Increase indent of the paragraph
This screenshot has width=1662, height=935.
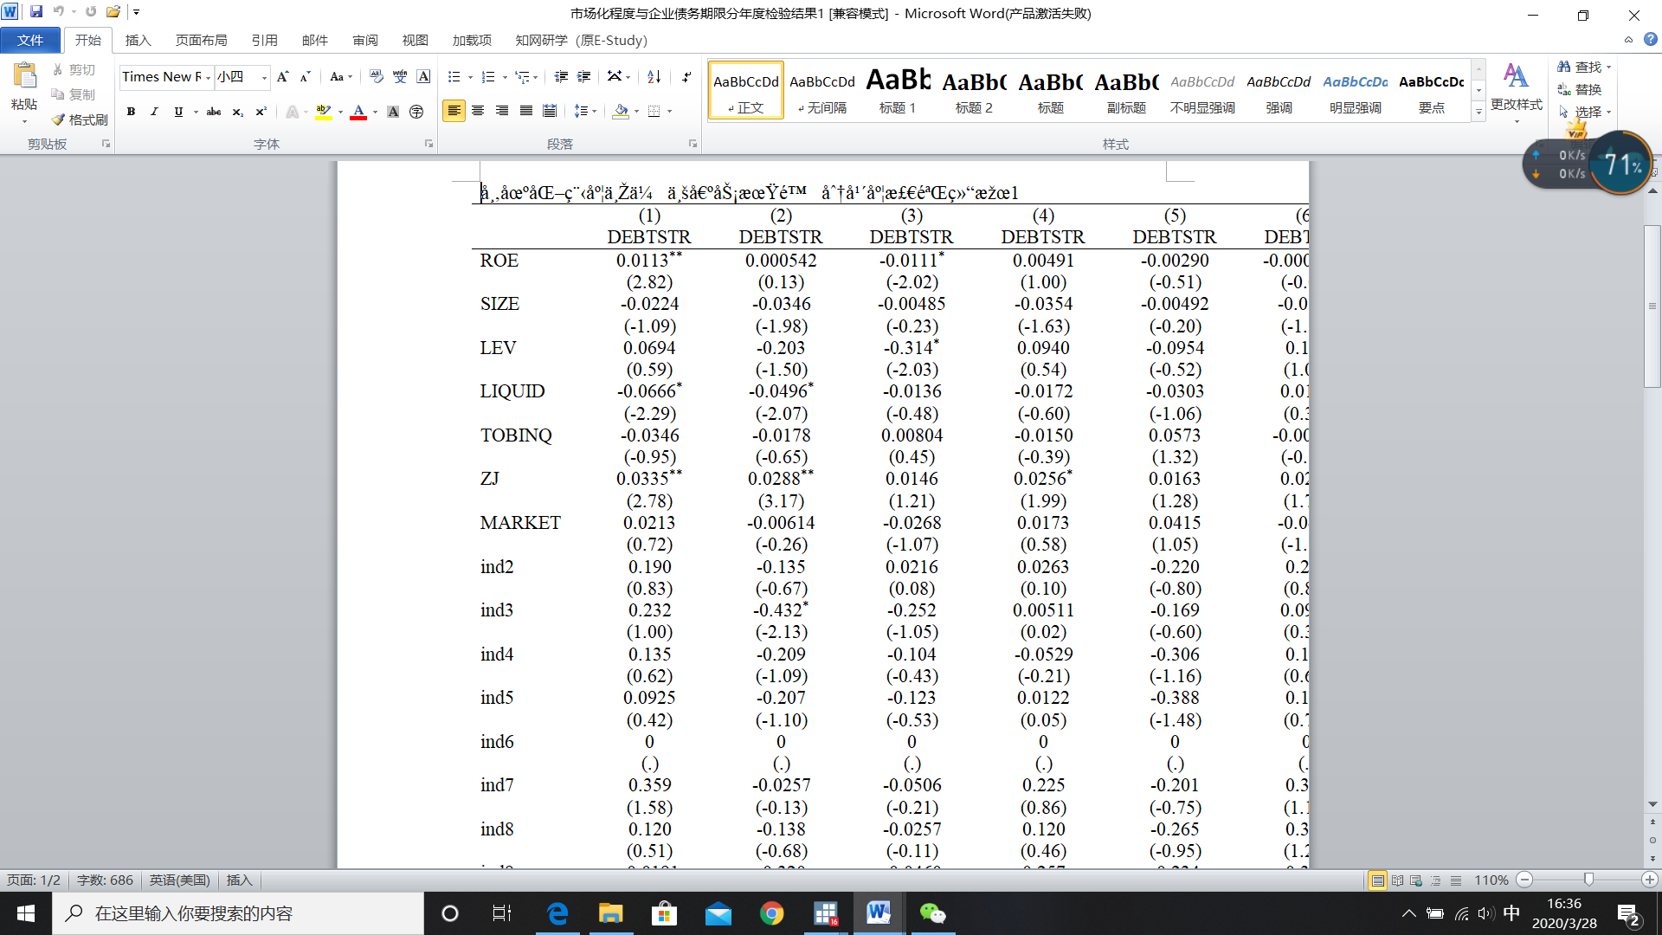584,77
